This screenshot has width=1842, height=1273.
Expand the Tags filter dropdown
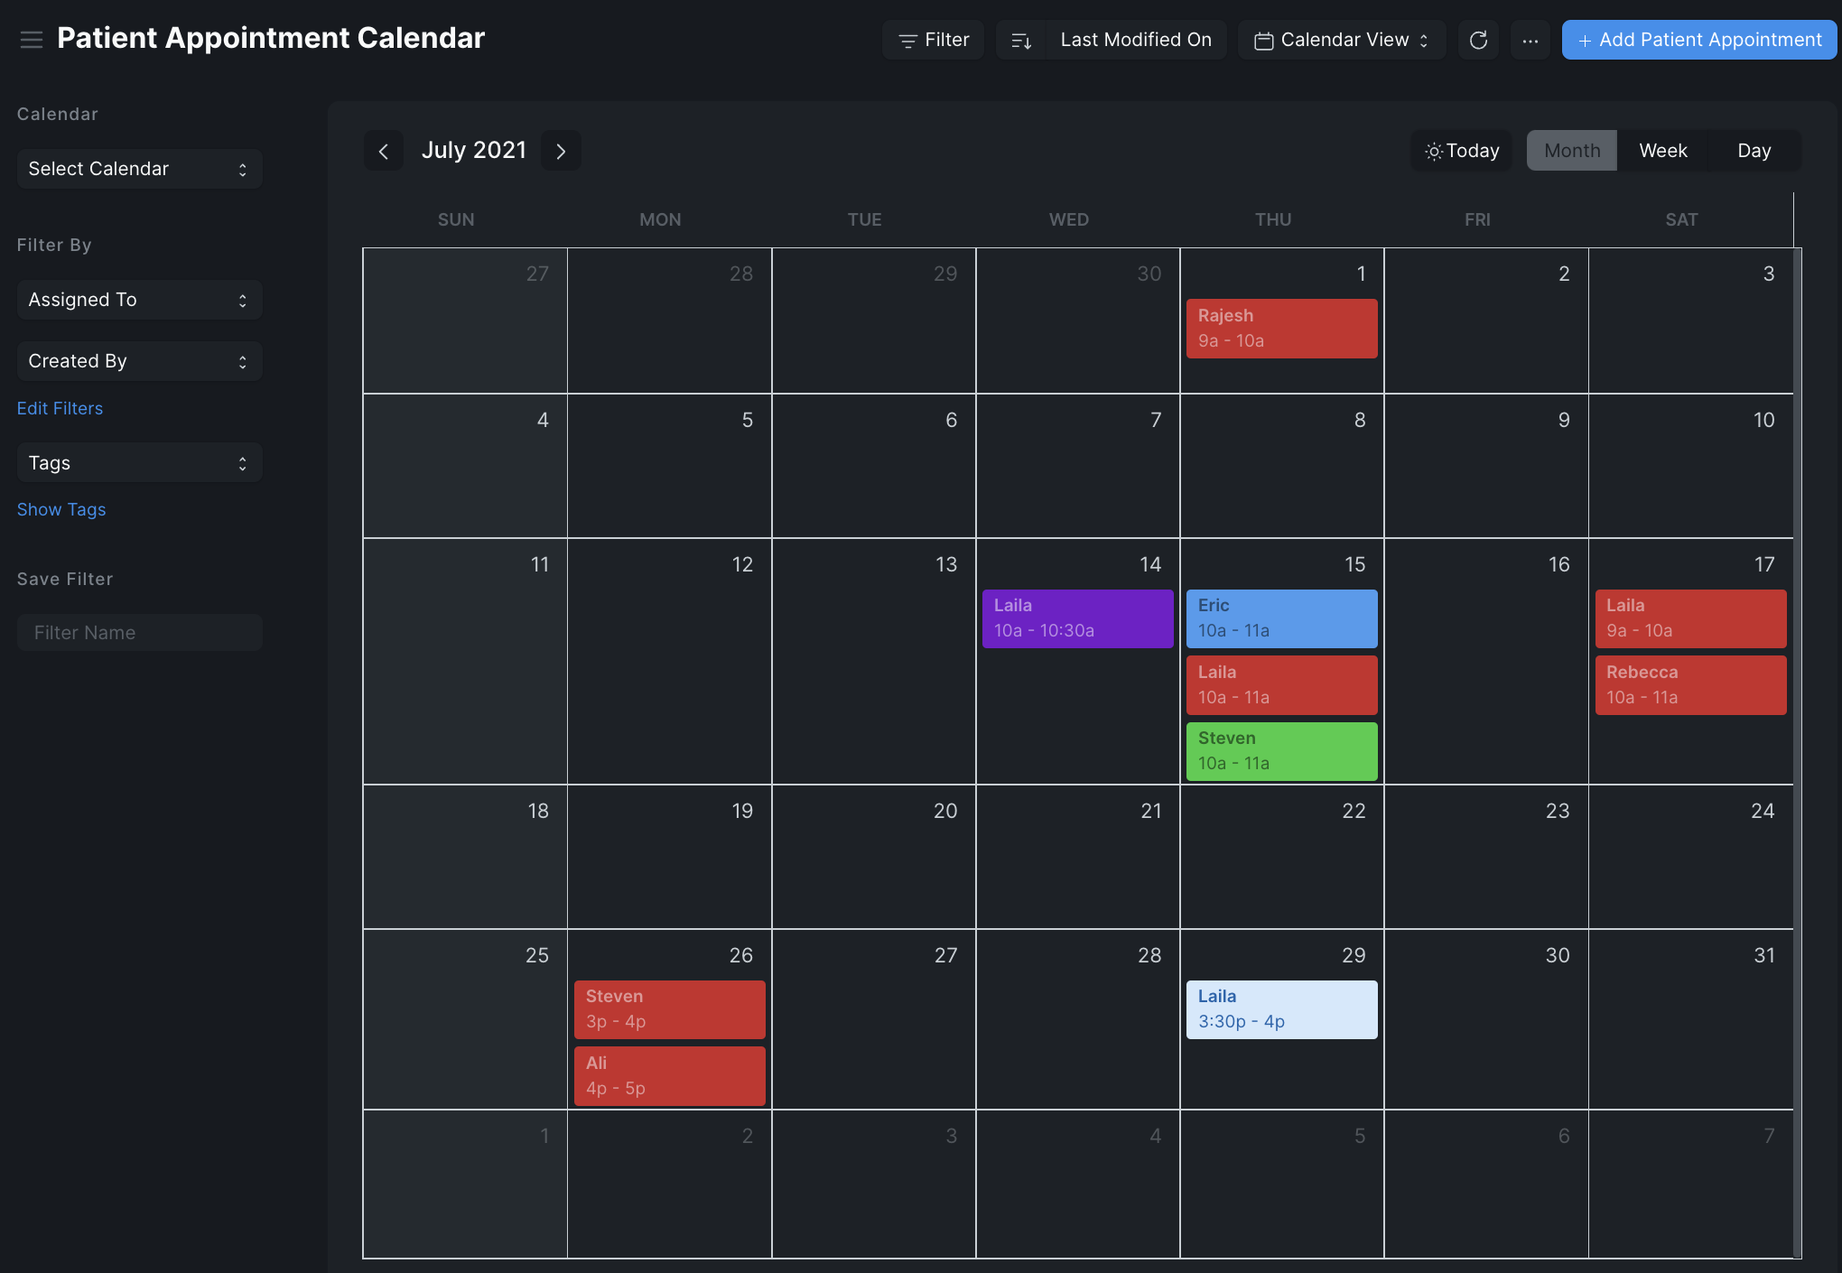click(x=139, y=463)
